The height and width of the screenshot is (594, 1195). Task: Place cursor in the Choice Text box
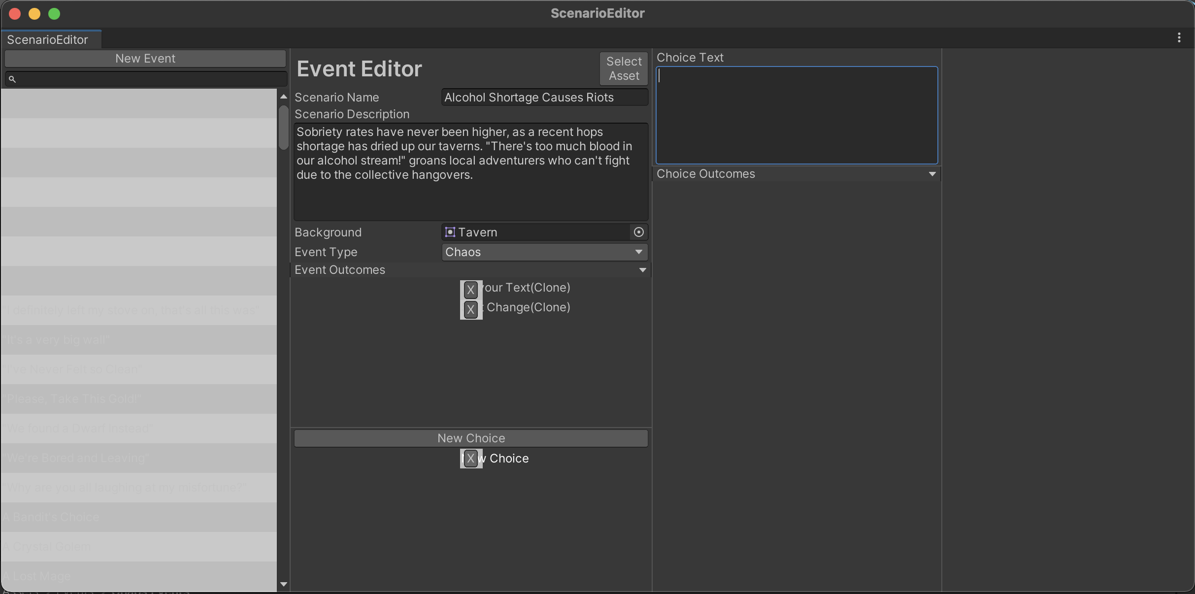click(796, 115)
